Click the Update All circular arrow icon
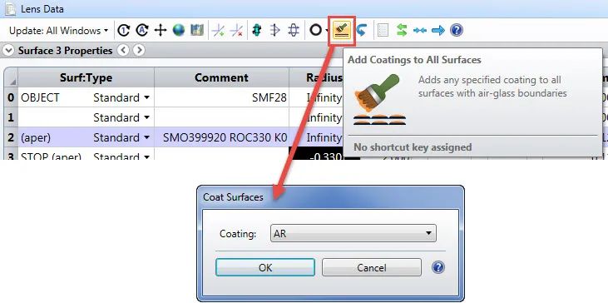 (x=142, y=30)
